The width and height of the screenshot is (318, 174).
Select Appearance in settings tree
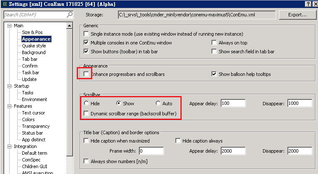(x=36, y=39)
